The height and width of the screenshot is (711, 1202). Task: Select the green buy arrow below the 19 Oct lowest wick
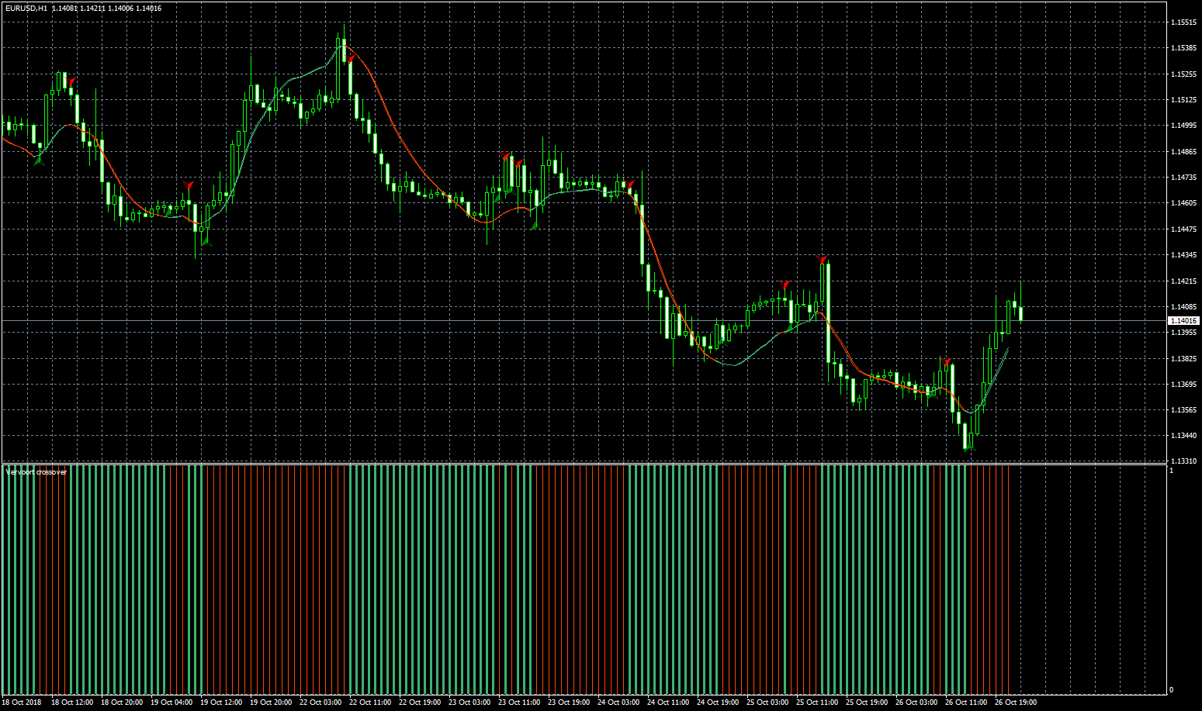pyautogui.click(x=206, y=241)
